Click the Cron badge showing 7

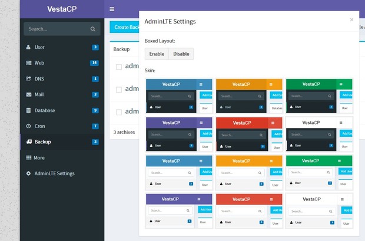(95, 126)
